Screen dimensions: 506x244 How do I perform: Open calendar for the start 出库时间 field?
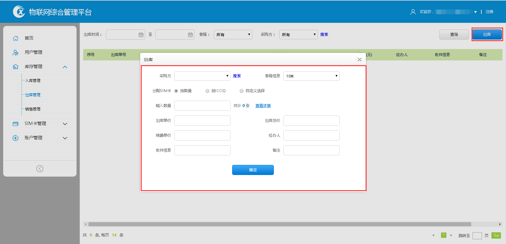pyautogui.click(x=141, y=35)
